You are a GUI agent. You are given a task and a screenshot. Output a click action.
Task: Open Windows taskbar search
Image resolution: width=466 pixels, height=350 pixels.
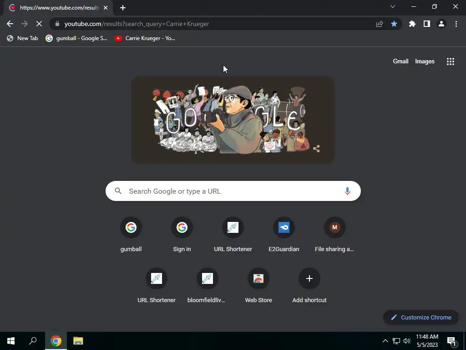click(33, 341)
